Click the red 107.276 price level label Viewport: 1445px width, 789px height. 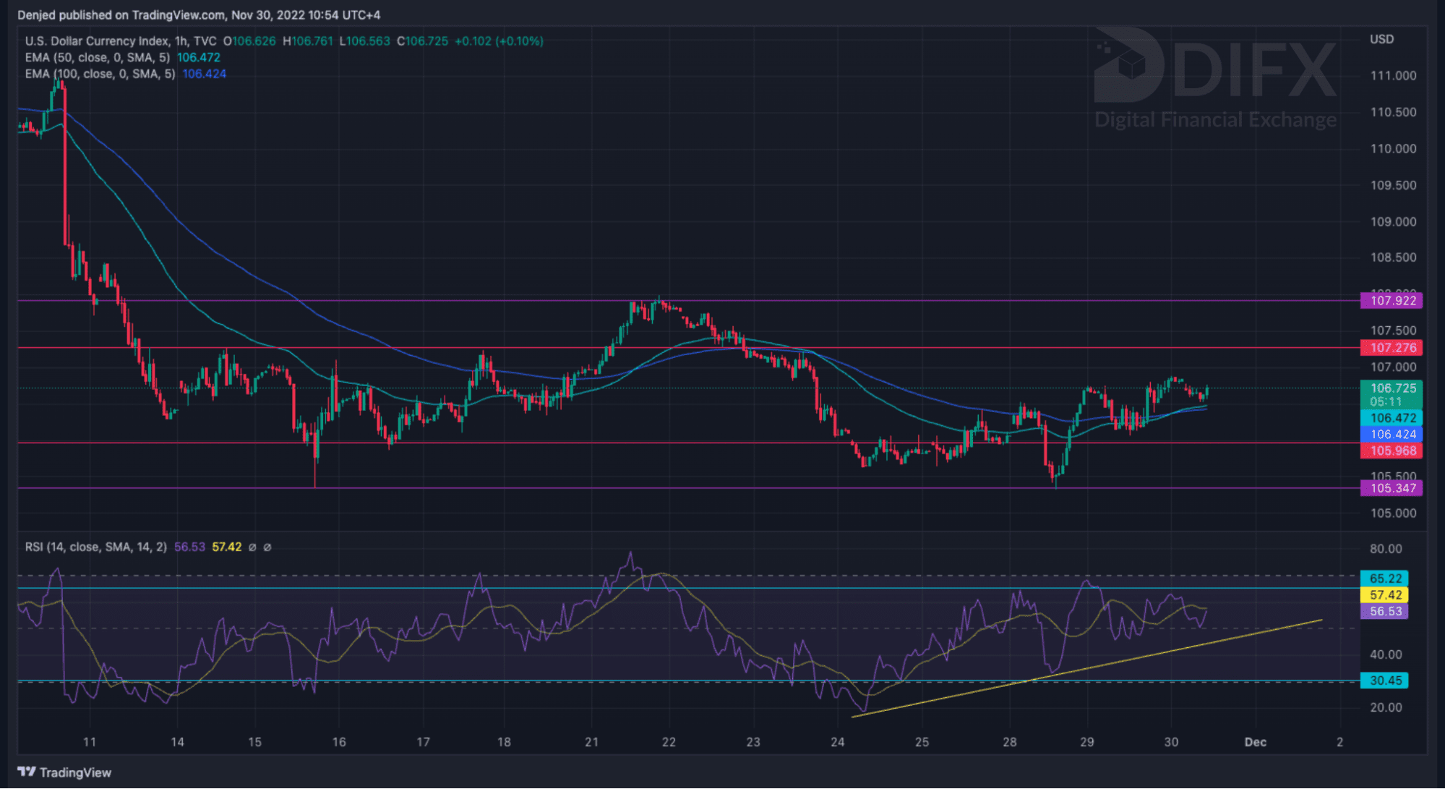pyautogui.click(x=1392, y=348)
